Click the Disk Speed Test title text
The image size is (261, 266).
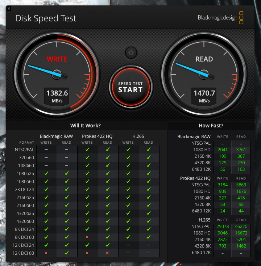[46, 18]
